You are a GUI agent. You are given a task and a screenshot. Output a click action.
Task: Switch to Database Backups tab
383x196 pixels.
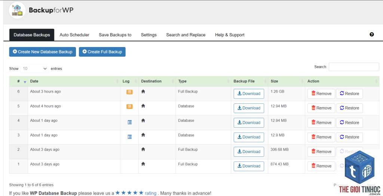click(x=32, y=35)
